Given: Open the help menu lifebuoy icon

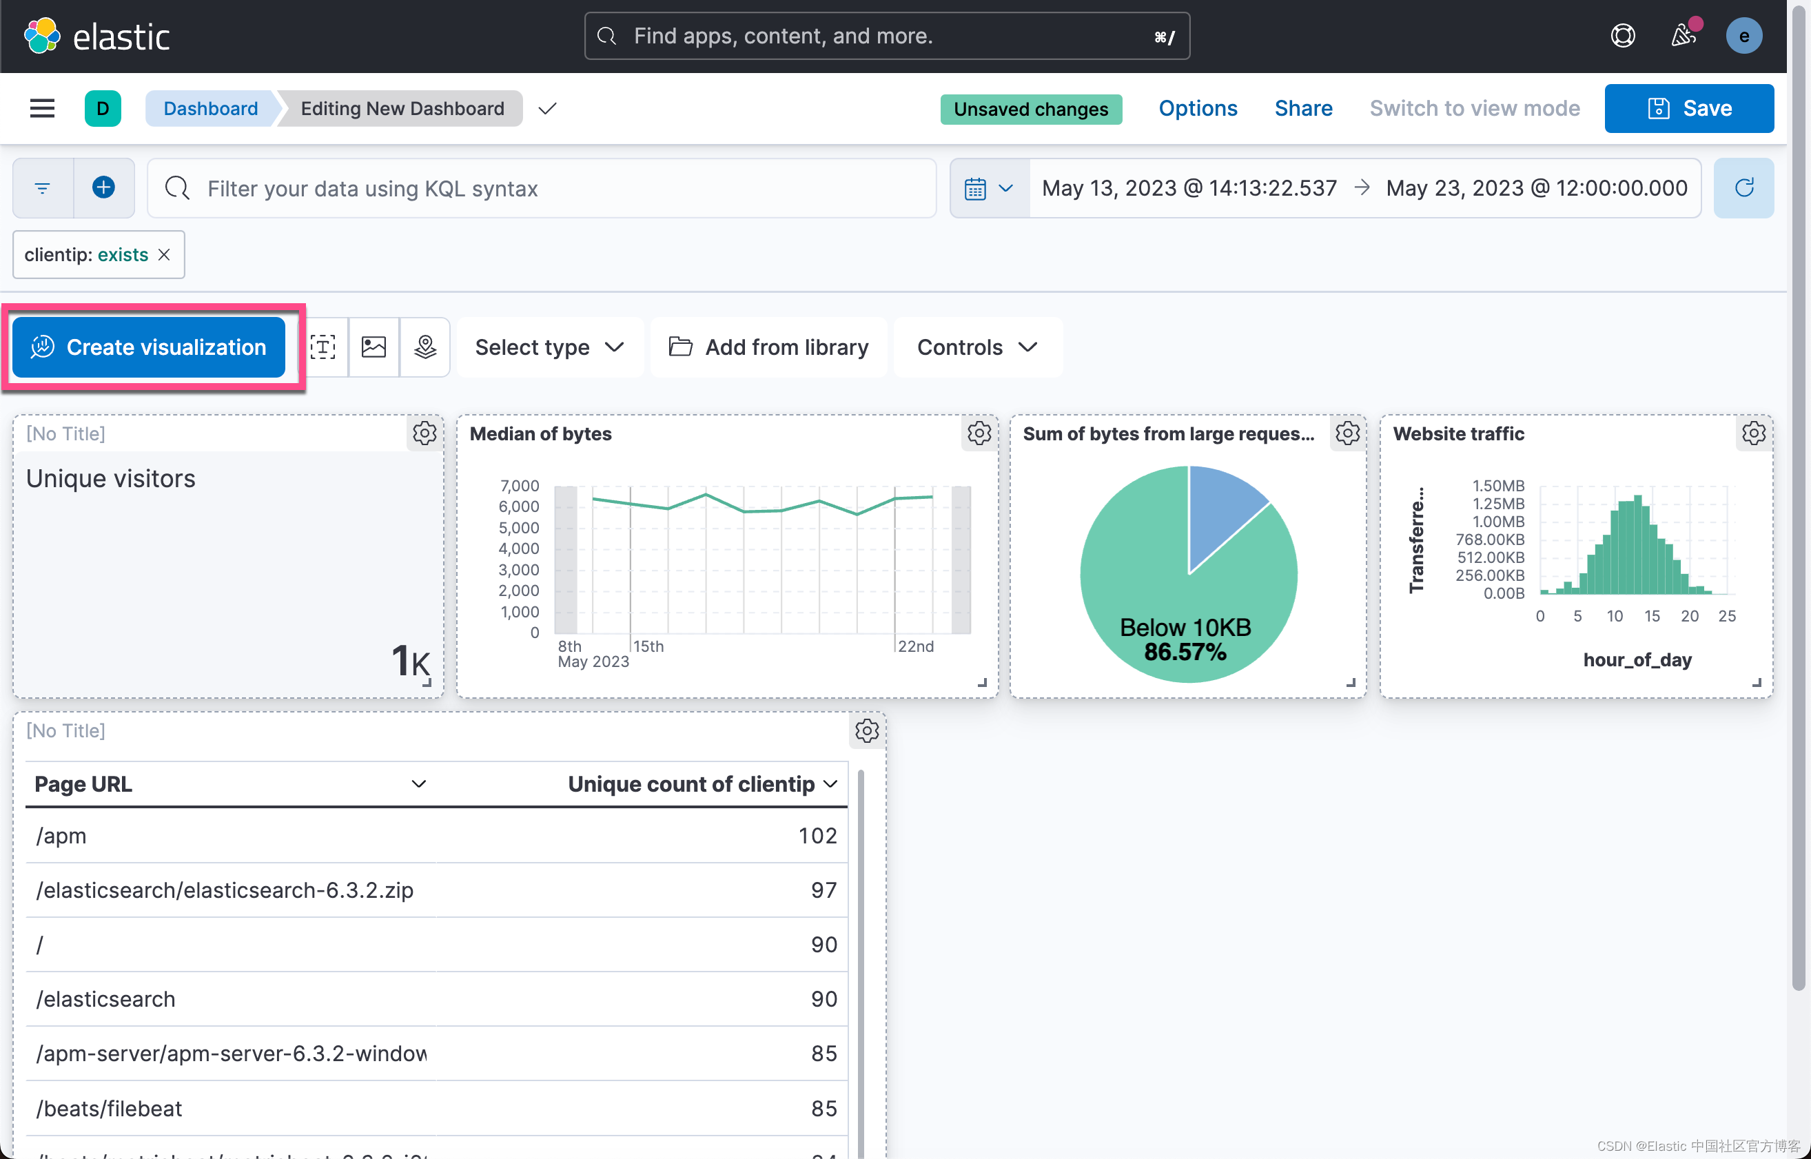Looking at the screenshot, I should click(x=1623, y=36).
